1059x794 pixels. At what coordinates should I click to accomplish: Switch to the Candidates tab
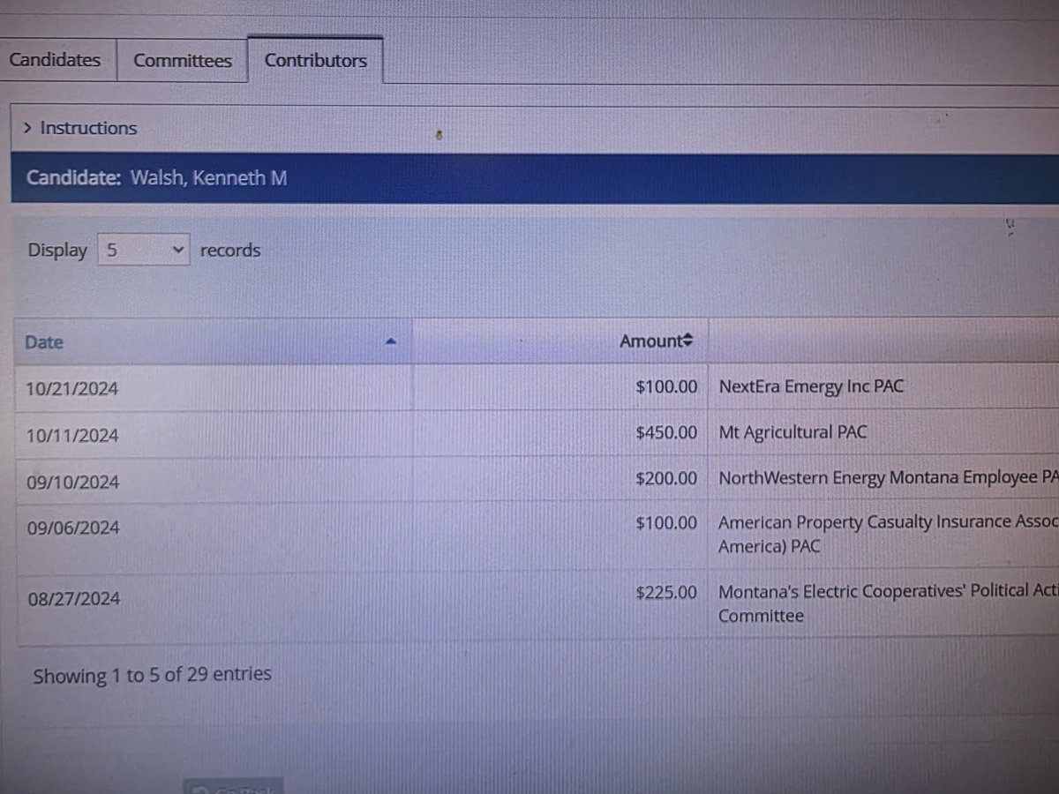tap(55, 59)
